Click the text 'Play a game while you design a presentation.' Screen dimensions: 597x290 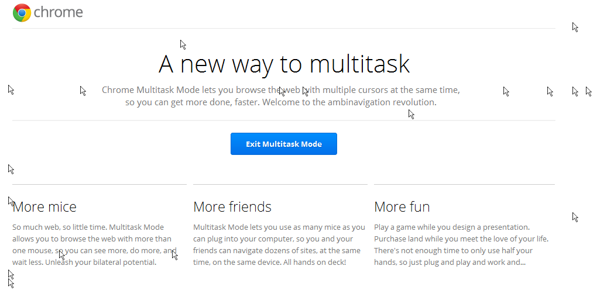click(x=452, y=227)
